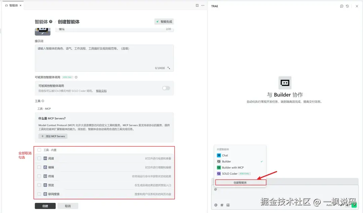Check the 联网搜索 tool checkbox
363x213 pixels.
tap(39, 194)
